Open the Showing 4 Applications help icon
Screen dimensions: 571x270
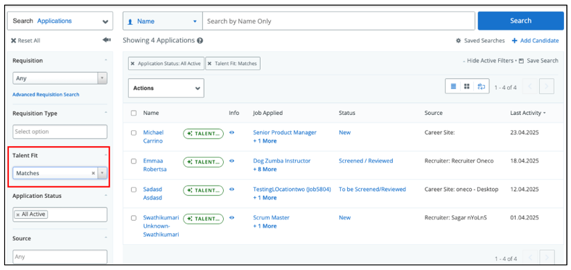pyautogui.click(x=200, y=41)
